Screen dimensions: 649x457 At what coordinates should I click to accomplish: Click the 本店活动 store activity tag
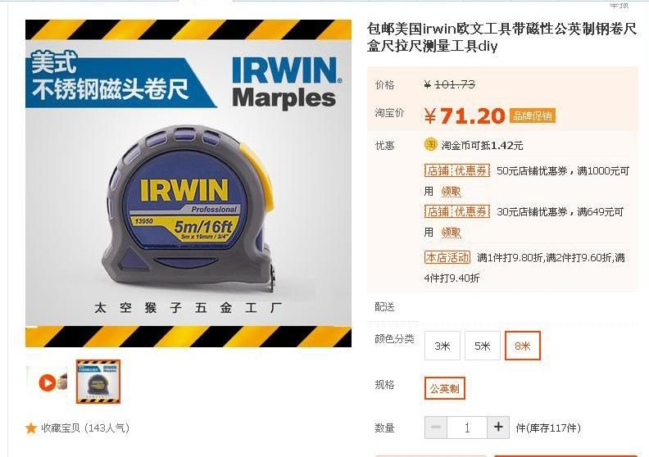pyautogui.click(x=447, y=258)
